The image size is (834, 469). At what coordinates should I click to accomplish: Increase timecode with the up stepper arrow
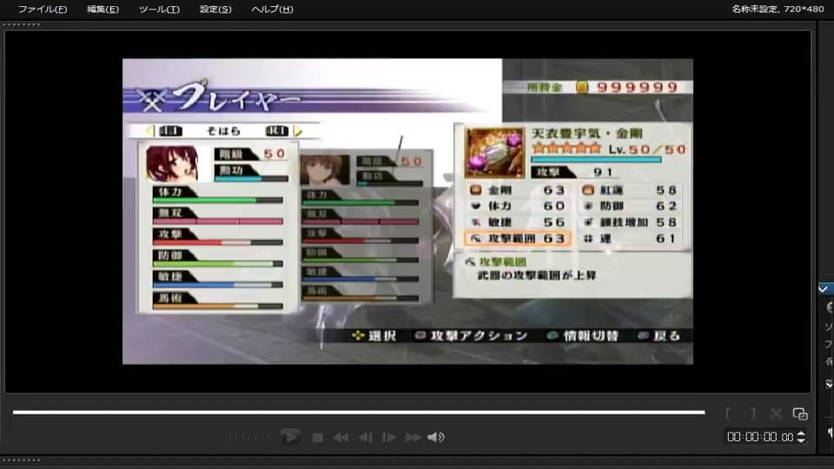(801, 434)
